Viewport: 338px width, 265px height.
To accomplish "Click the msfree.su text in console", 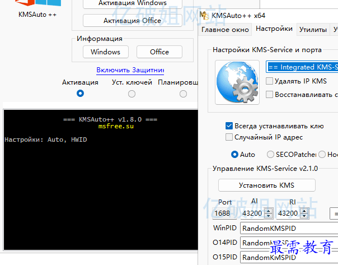I will 116,126.
